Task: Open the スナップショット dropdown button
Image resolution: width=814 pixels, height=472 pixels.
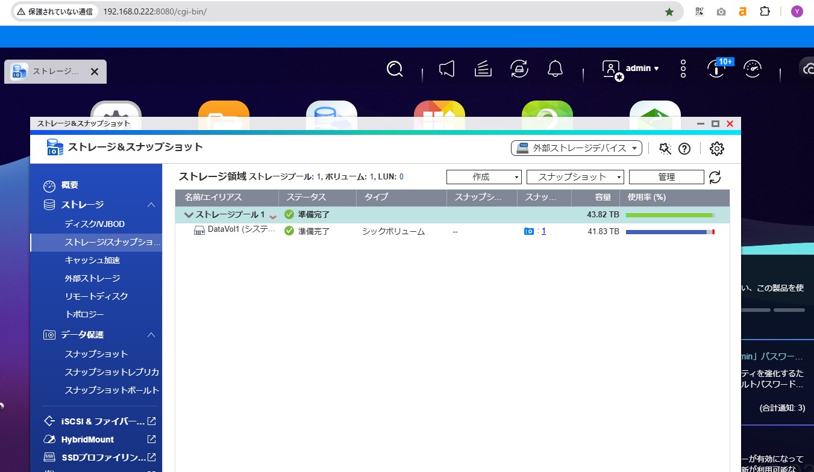Action: (575, 177)
